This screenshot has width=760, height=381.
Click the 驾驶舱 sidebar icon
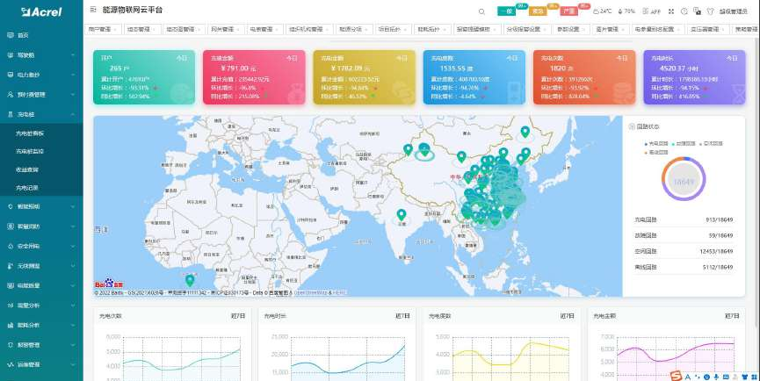pos(11,55)
